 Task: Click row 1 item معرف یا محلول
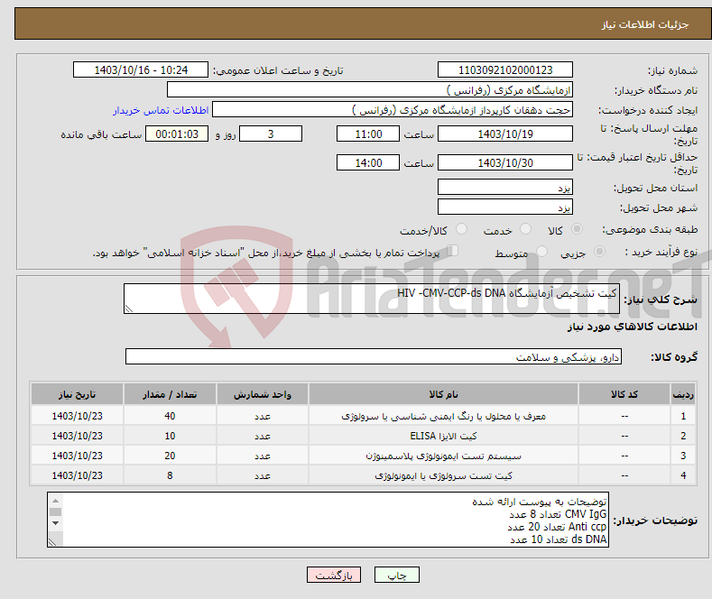point(443,416)
